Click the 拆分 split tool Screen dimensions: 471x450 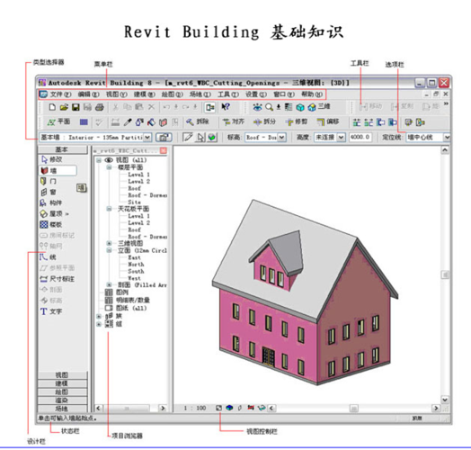pos(264,121)
